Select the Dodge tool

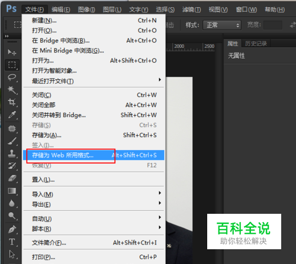click(12, 216)
